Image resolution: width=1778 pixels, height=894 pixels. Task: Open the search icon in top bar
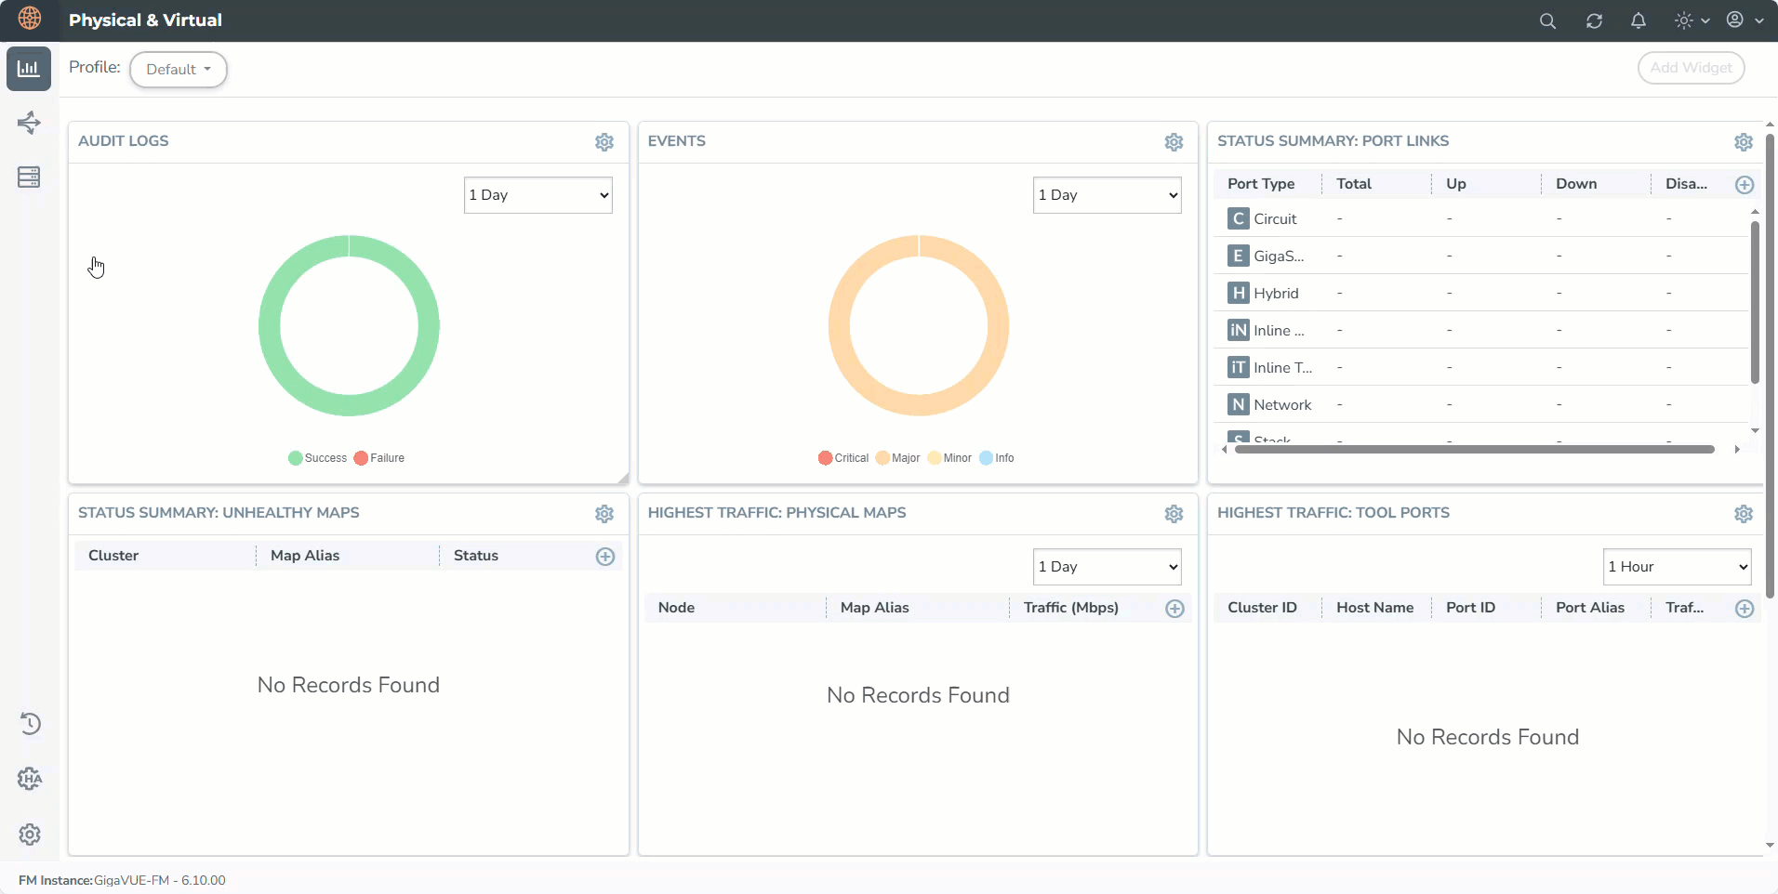coord(1547,20)
